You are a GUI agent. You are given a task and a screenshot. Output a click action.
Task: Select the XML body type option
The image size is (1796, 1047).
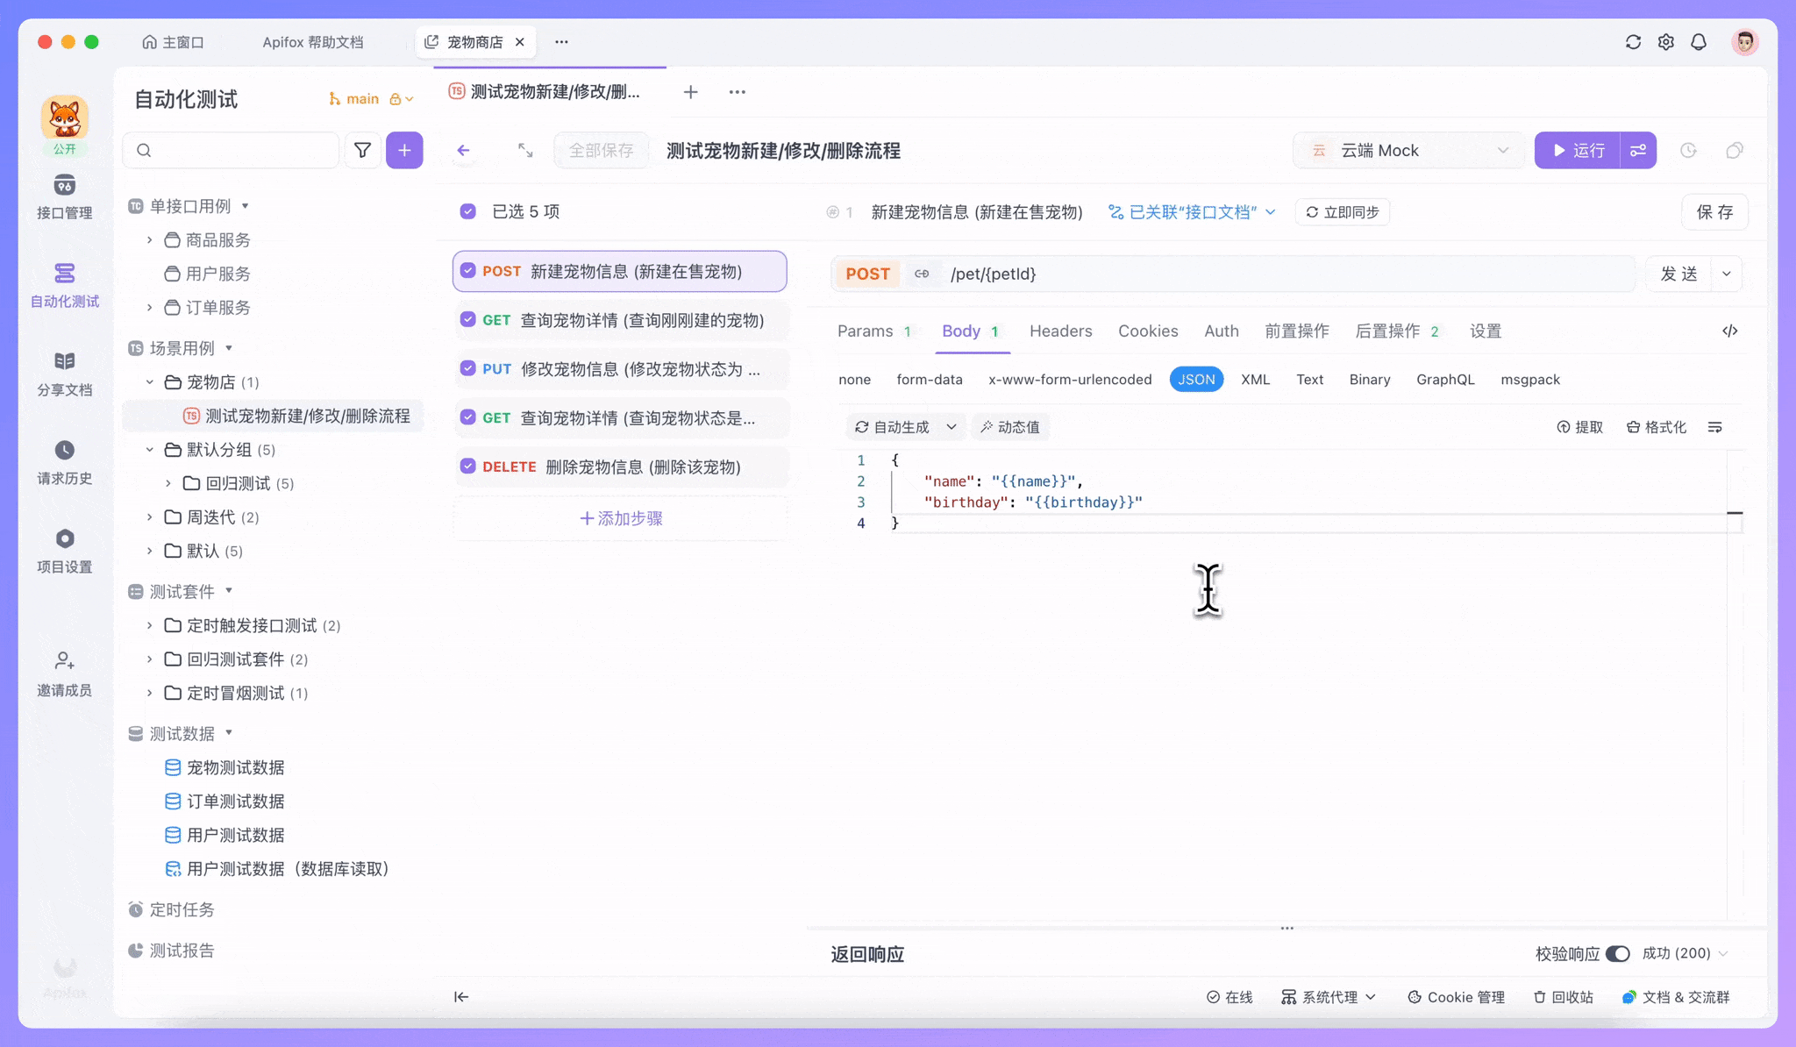tap(1255, 379)
